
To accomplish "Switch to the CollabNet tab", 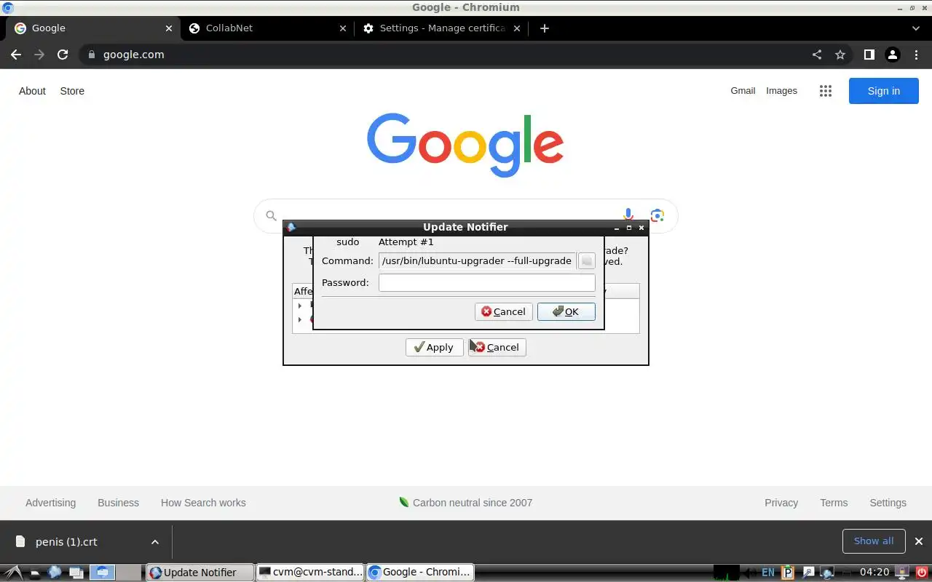I will pyautogui.click(x=267, y=28).
